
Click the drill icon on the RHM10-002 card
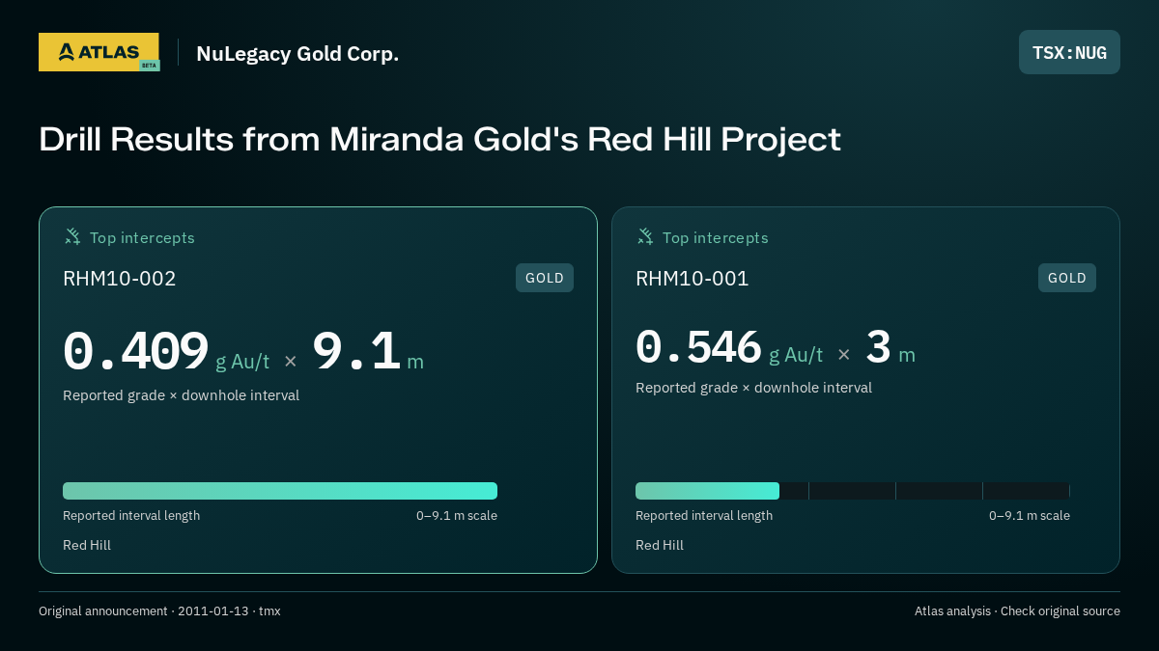coord(72,236)
